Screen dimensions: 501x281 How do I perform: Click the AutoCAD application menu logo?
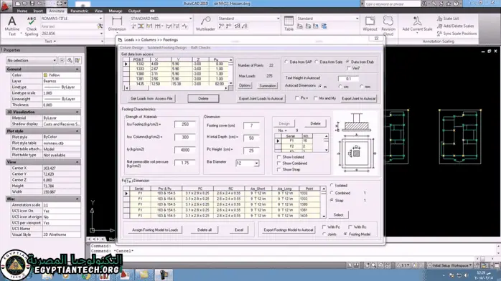click(x=5, y=6)
